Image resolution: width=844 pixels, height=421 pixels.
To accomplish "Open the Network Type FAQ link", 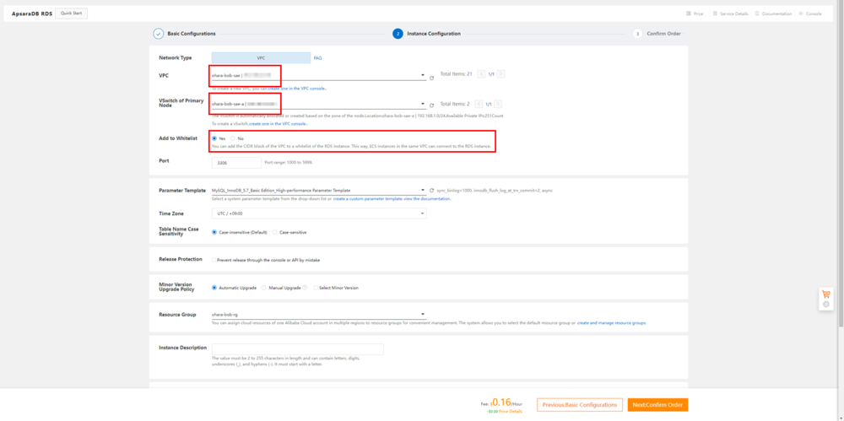I will pyautogui.click(x=317, y=57).
